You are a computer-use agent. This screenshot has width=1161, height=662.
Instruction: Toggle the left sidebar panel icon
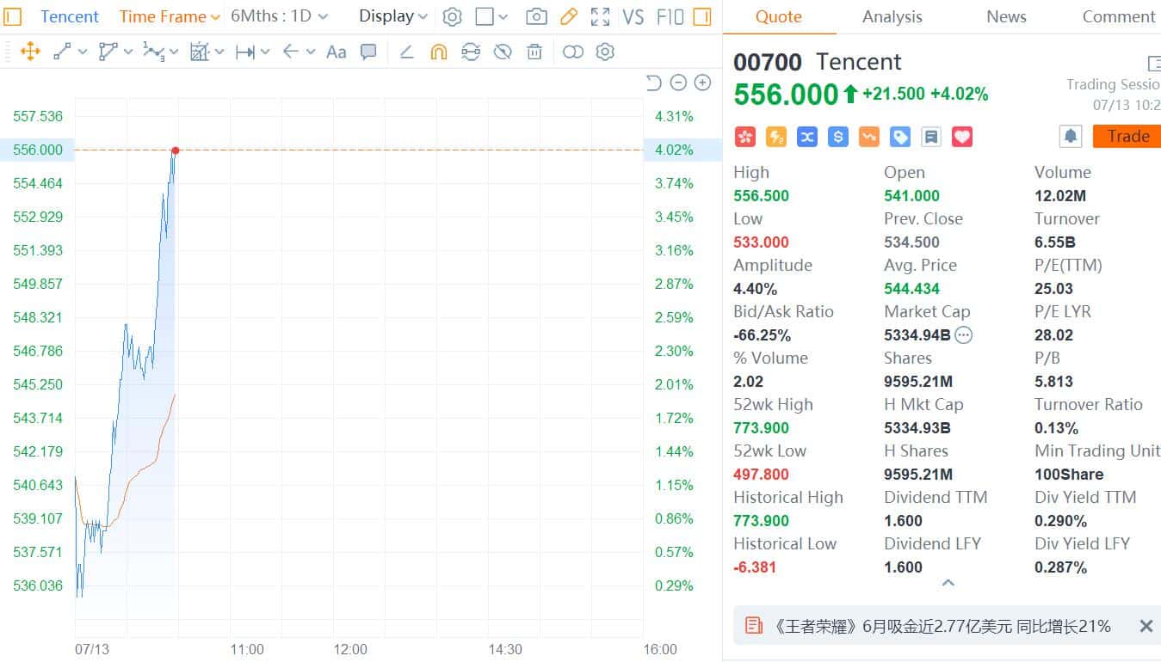tap(13, 16)
